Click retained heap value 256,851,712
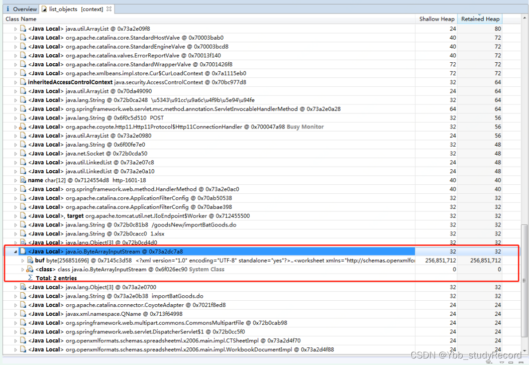The image size is (529, 365). tap(485, 261)
